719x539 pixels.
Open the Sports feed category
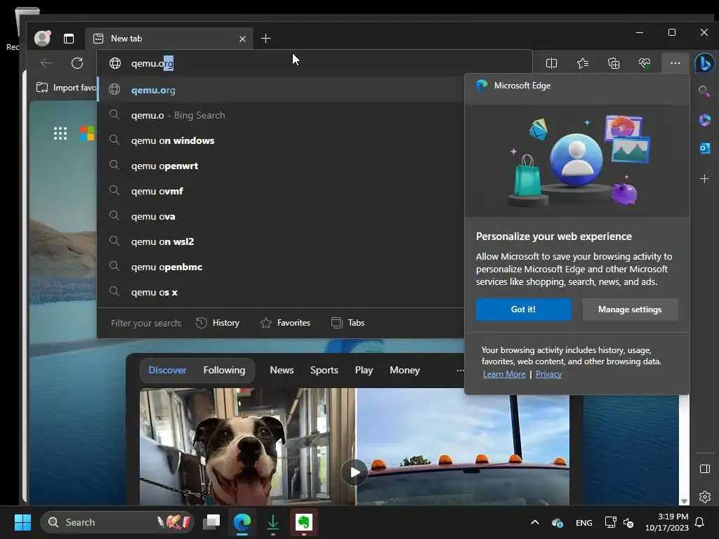click(x=324, y=370)
